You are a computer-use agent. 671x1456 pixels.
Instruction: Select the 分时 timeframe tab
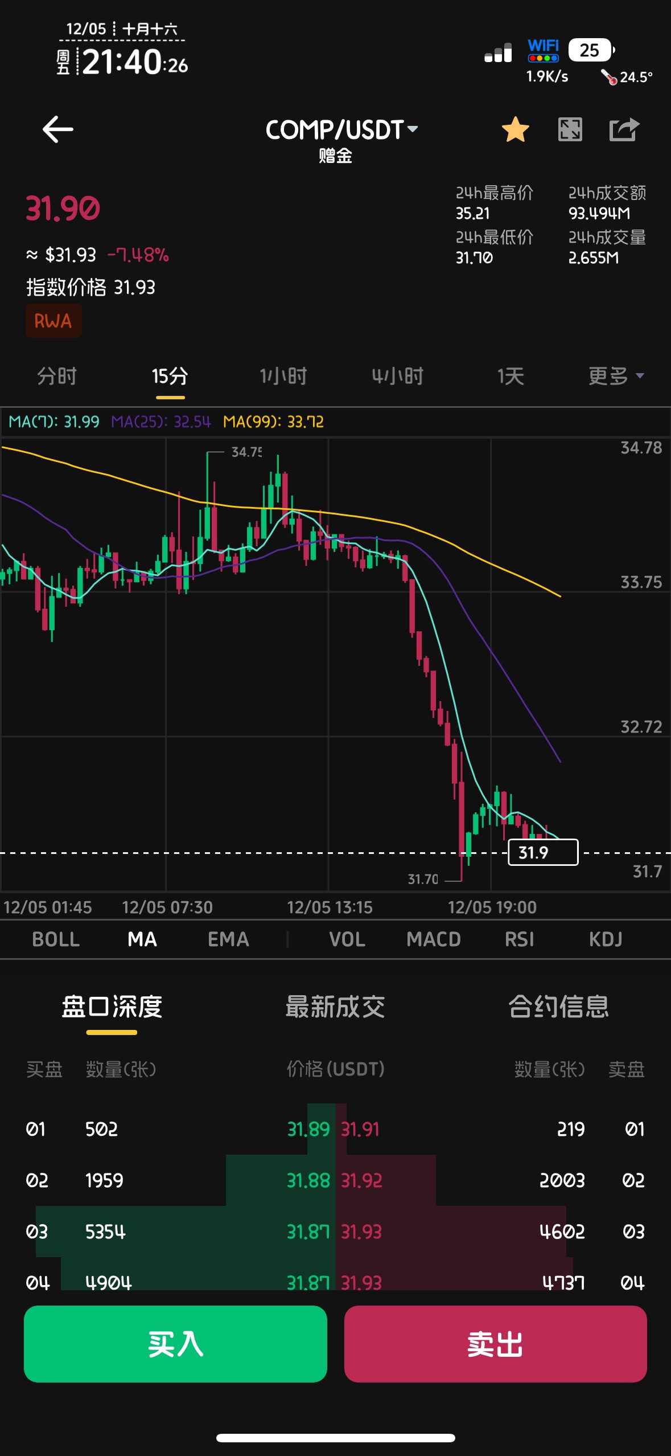click(x=56, y=376)
